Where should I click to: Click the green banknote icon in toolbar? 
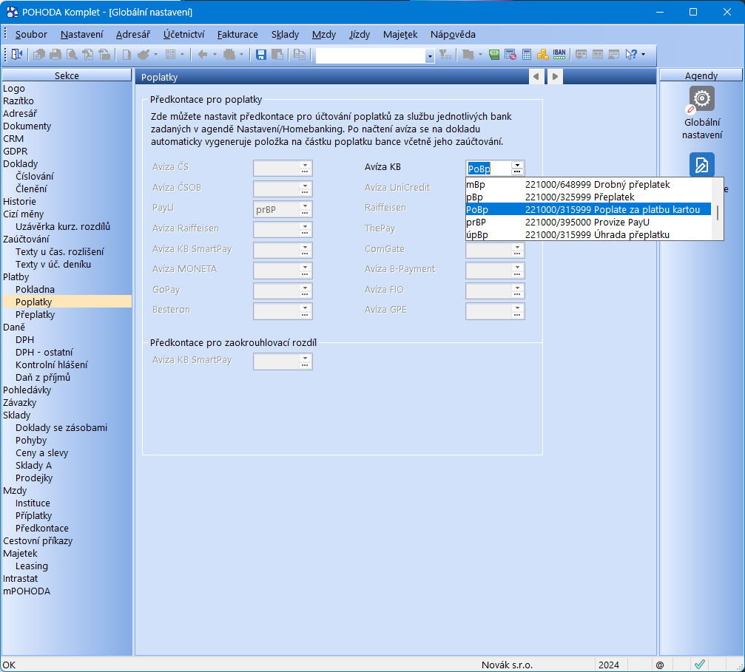click(494, 55)
